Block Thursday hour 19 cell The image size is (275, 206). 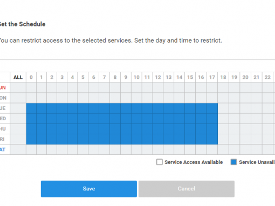pyautogui.click(x=235, y=129)
